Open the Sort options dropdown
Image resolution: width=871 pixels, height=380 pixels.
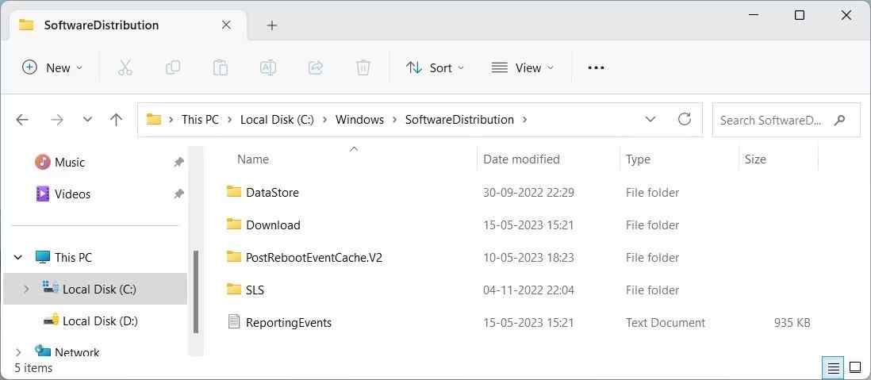(x=435, y=67)
